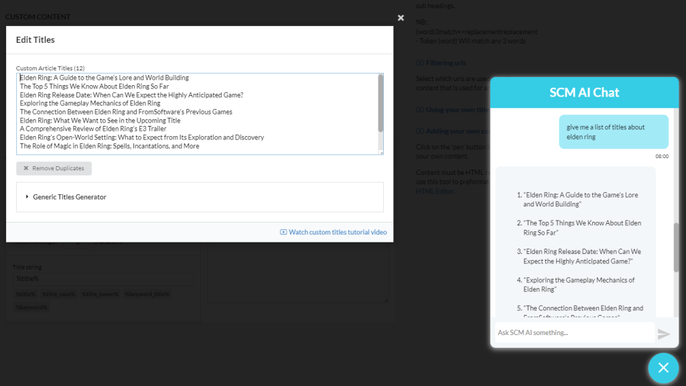This screenshot has width=686, height=386.
Task: Click 'Elden Ring Release Date' line in textarea
Action: tap(131, 94)
